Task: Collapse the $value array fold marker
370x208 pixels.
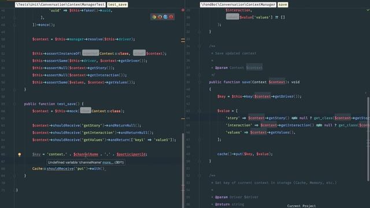Action: coord(199,111)
